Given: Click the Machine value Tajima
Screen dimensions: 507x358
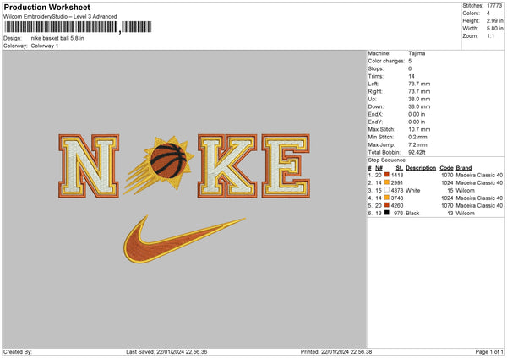Looking at the screenshot, I should pos(417,53).
